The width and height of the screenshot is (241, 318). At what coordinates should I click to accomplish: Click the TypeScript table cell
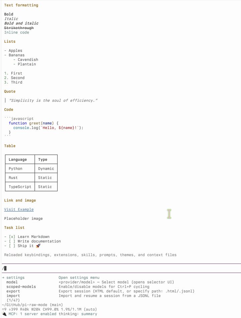point(20,187)
